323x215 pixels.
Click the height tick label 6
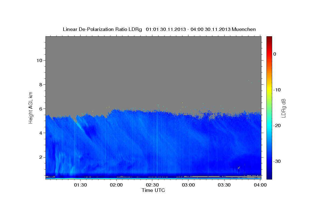coord(40,109)
